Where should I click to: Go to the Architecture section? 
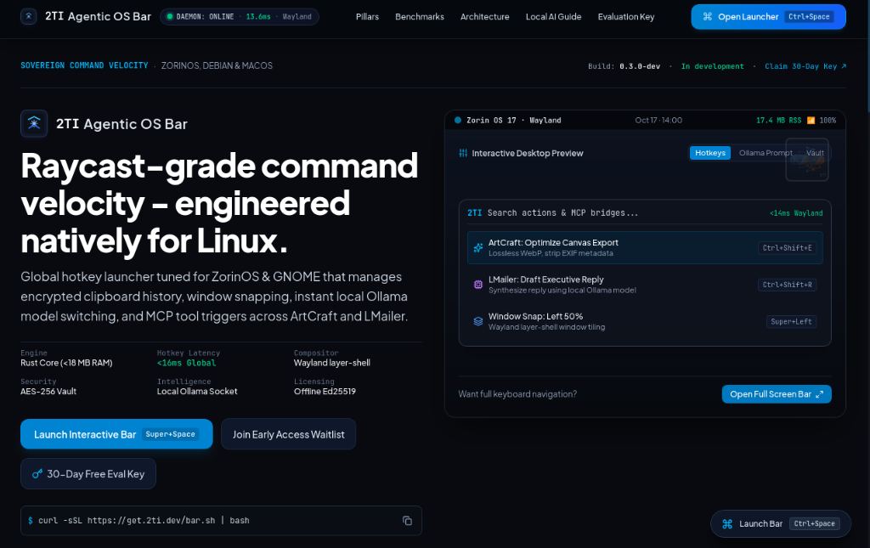(485, 17)
